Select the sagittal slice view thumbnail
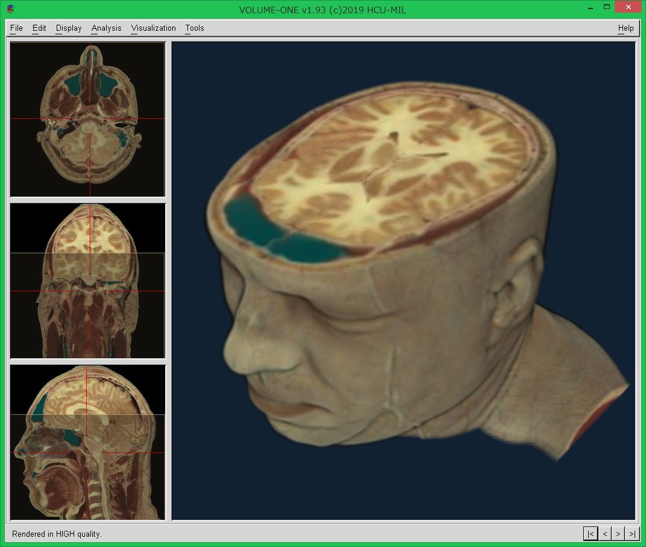646x547 pixels. tap(87, 442)
